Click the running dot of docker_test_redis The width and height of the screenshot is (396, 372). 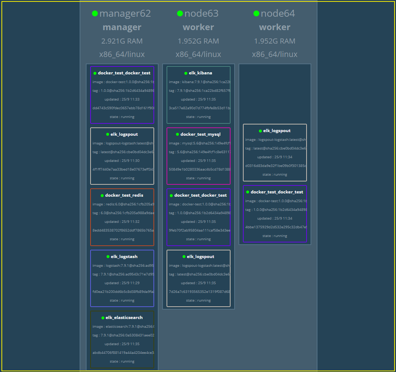(102, 196)
